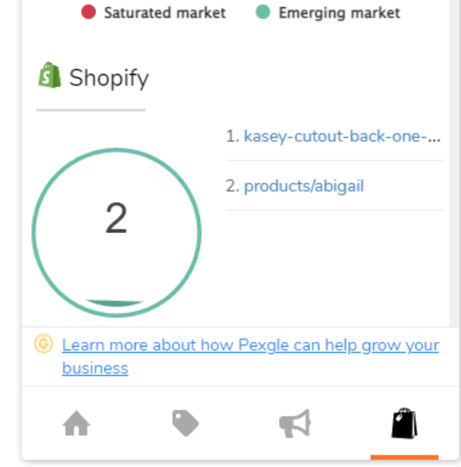The height and width of the screenshot is (467, 461).
Task: Open the Home tab icon
Action: [77, 423]
